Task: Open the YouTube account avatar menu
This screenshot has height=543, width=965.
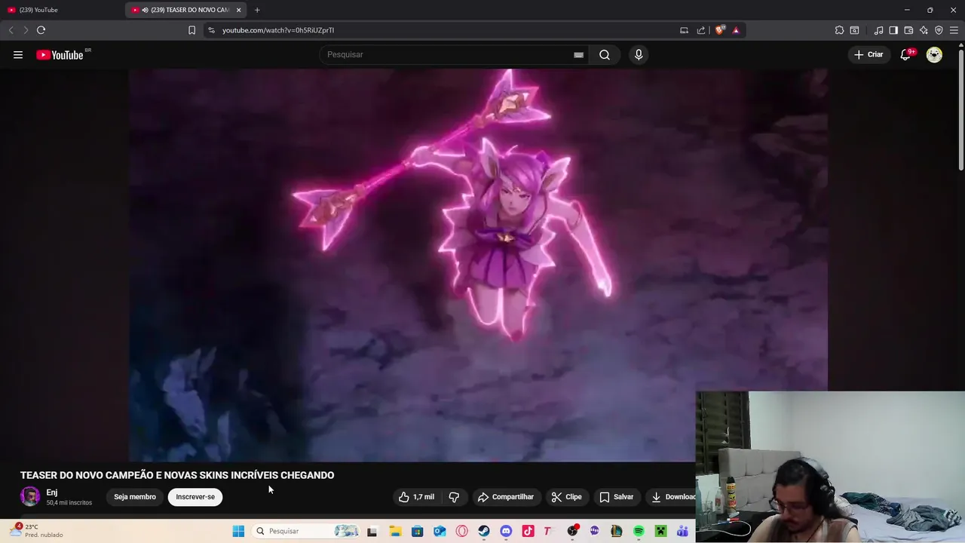Action: [934, 54]
